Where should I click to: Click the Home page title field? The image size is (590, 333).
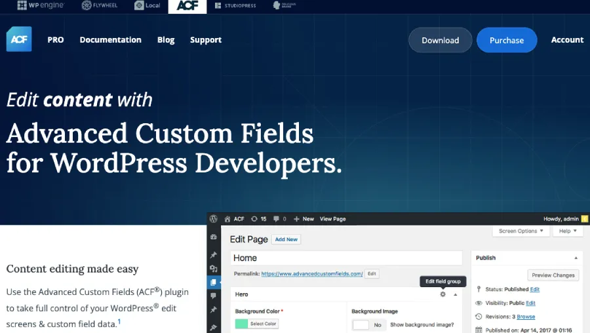pos(347,258)
